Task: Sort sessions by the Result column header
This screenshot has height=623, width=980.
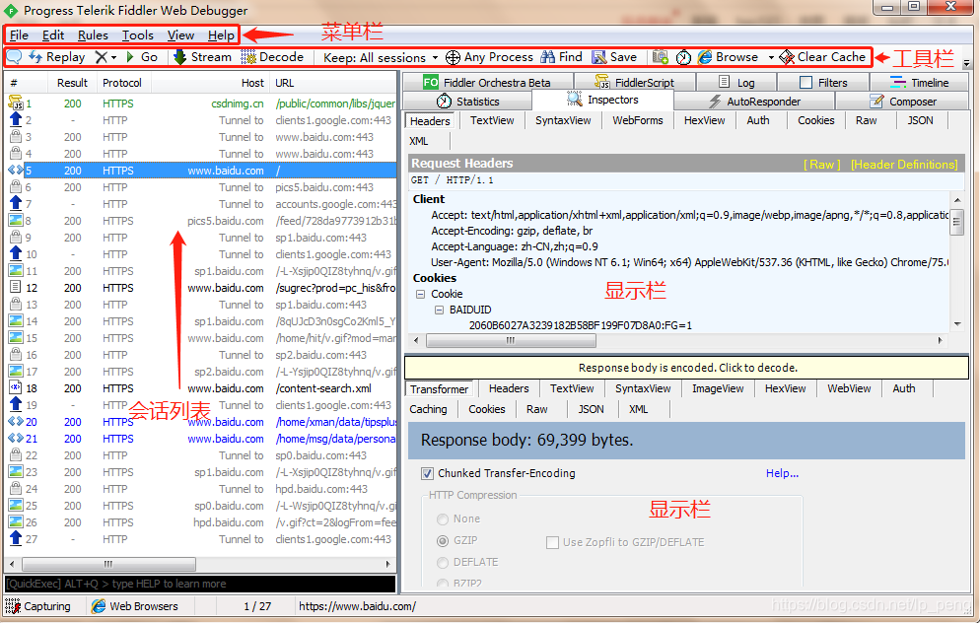Action: (x=73, y=83)
